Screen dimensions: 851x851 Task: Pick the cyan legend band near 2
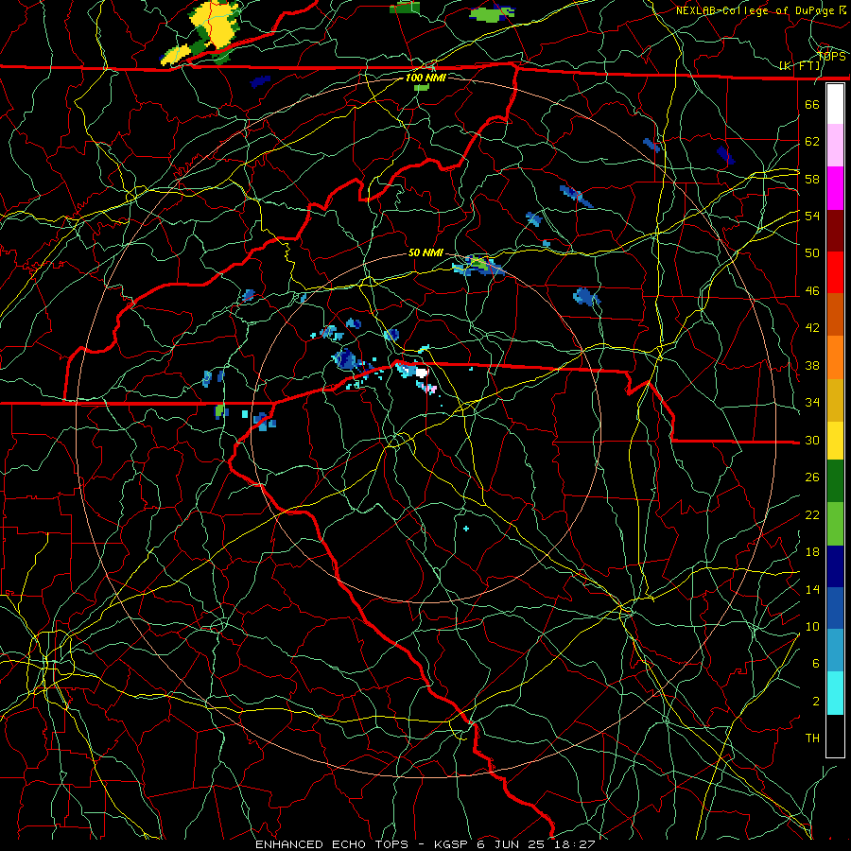point(835,693)
